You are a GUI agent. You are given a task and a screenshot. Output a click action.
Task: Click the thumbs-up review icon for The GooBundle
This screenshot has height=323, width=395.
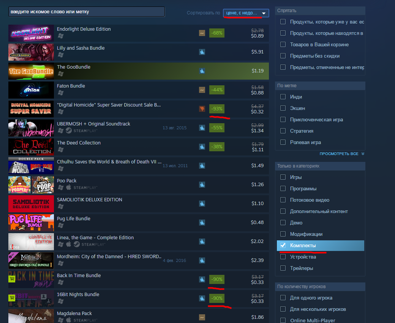[202, 71]
